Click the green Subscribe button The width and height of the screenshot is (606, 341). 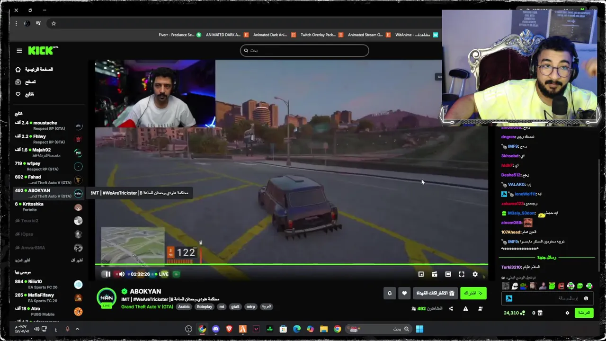[x=473, y=293]
